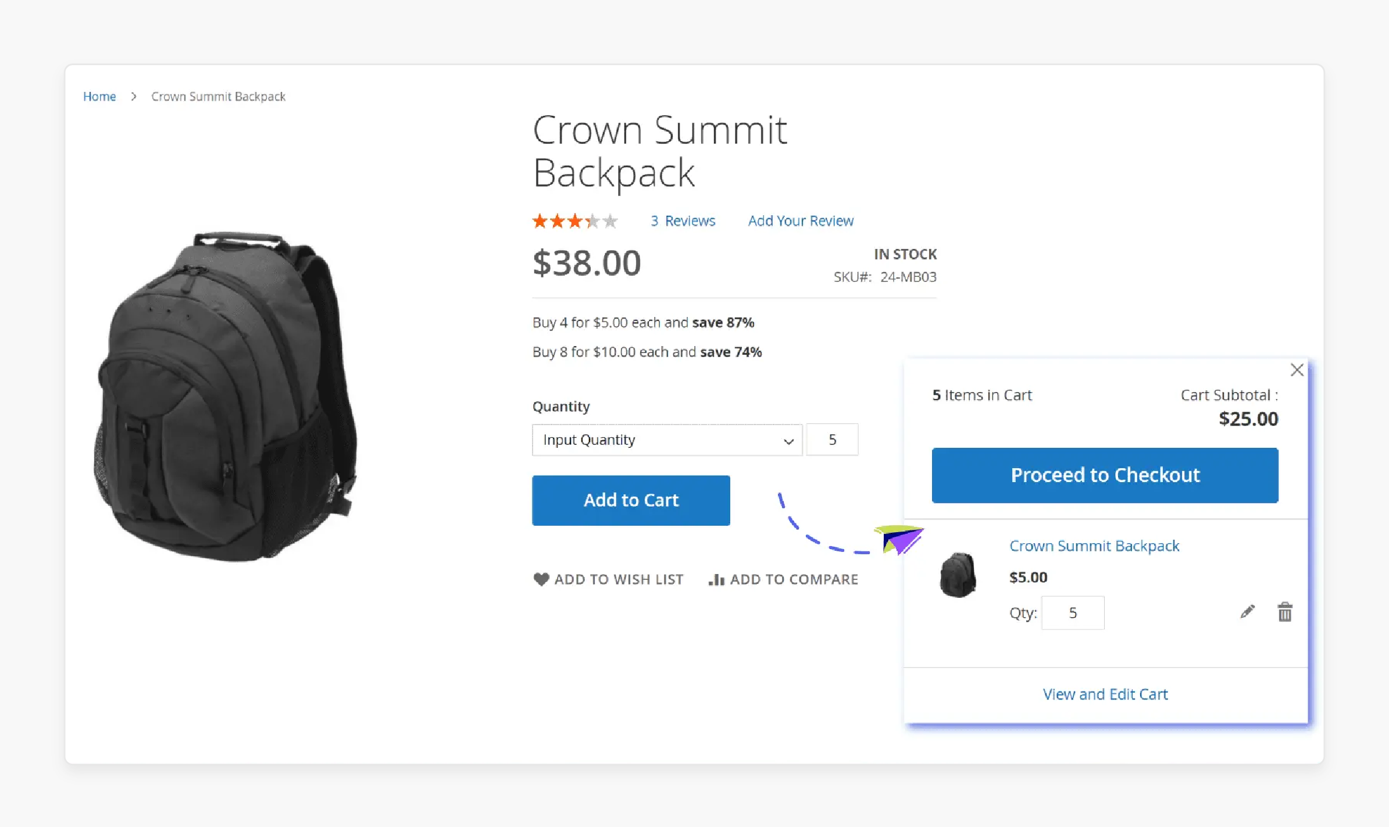The height and width of the screenshot is (827, 1389).
Task: Click the Add to Compare bar chart icon
Action: (715, 579)
